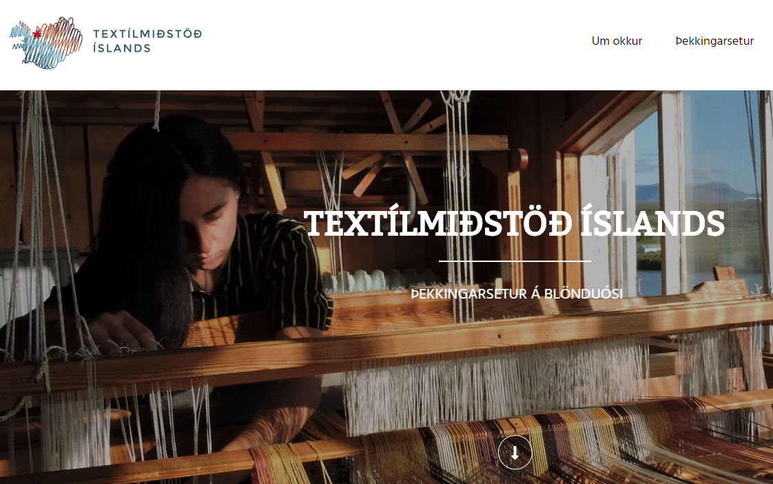Click the white divider line under heading
The image size is (773, 484).
point(515,261)
